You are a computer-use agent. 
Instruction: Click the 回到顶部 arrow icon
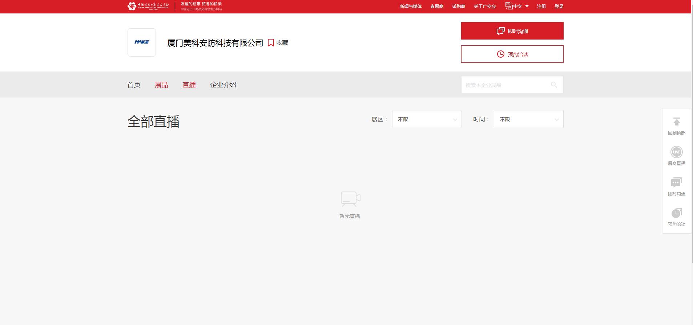click(676, 122)
